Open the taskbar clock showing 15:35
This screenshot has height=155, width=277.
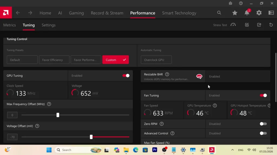click(266, 150)
